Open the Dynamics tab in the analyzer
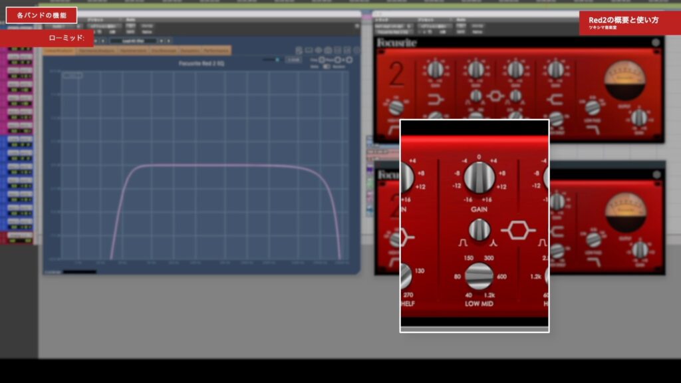Viewport: 681px width, 383px height. [x=190, y=51]
